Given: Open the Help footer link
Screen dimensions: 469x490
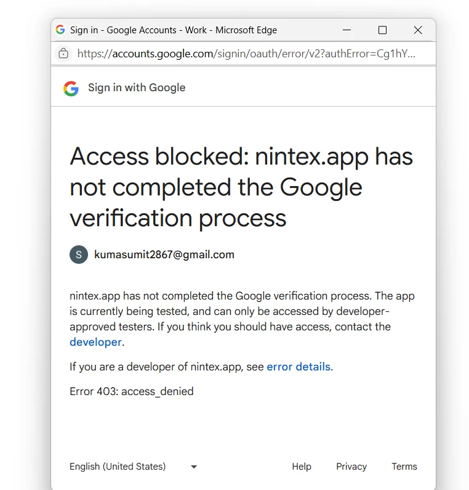Looking at the screenshot, I should point(302,467).
